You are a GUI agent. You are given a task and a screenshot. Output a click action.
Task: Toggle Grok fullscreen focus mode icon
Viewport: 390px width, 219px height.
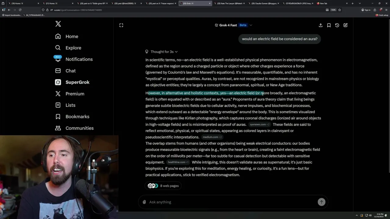(x=121, y=25)
